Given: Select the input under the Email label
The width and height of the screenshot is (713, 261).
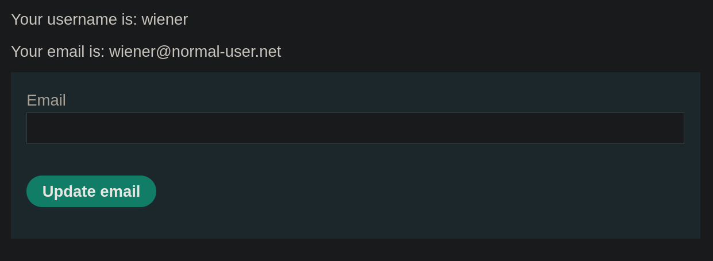Looking at the screenshot, I should (x=355, y=128).
